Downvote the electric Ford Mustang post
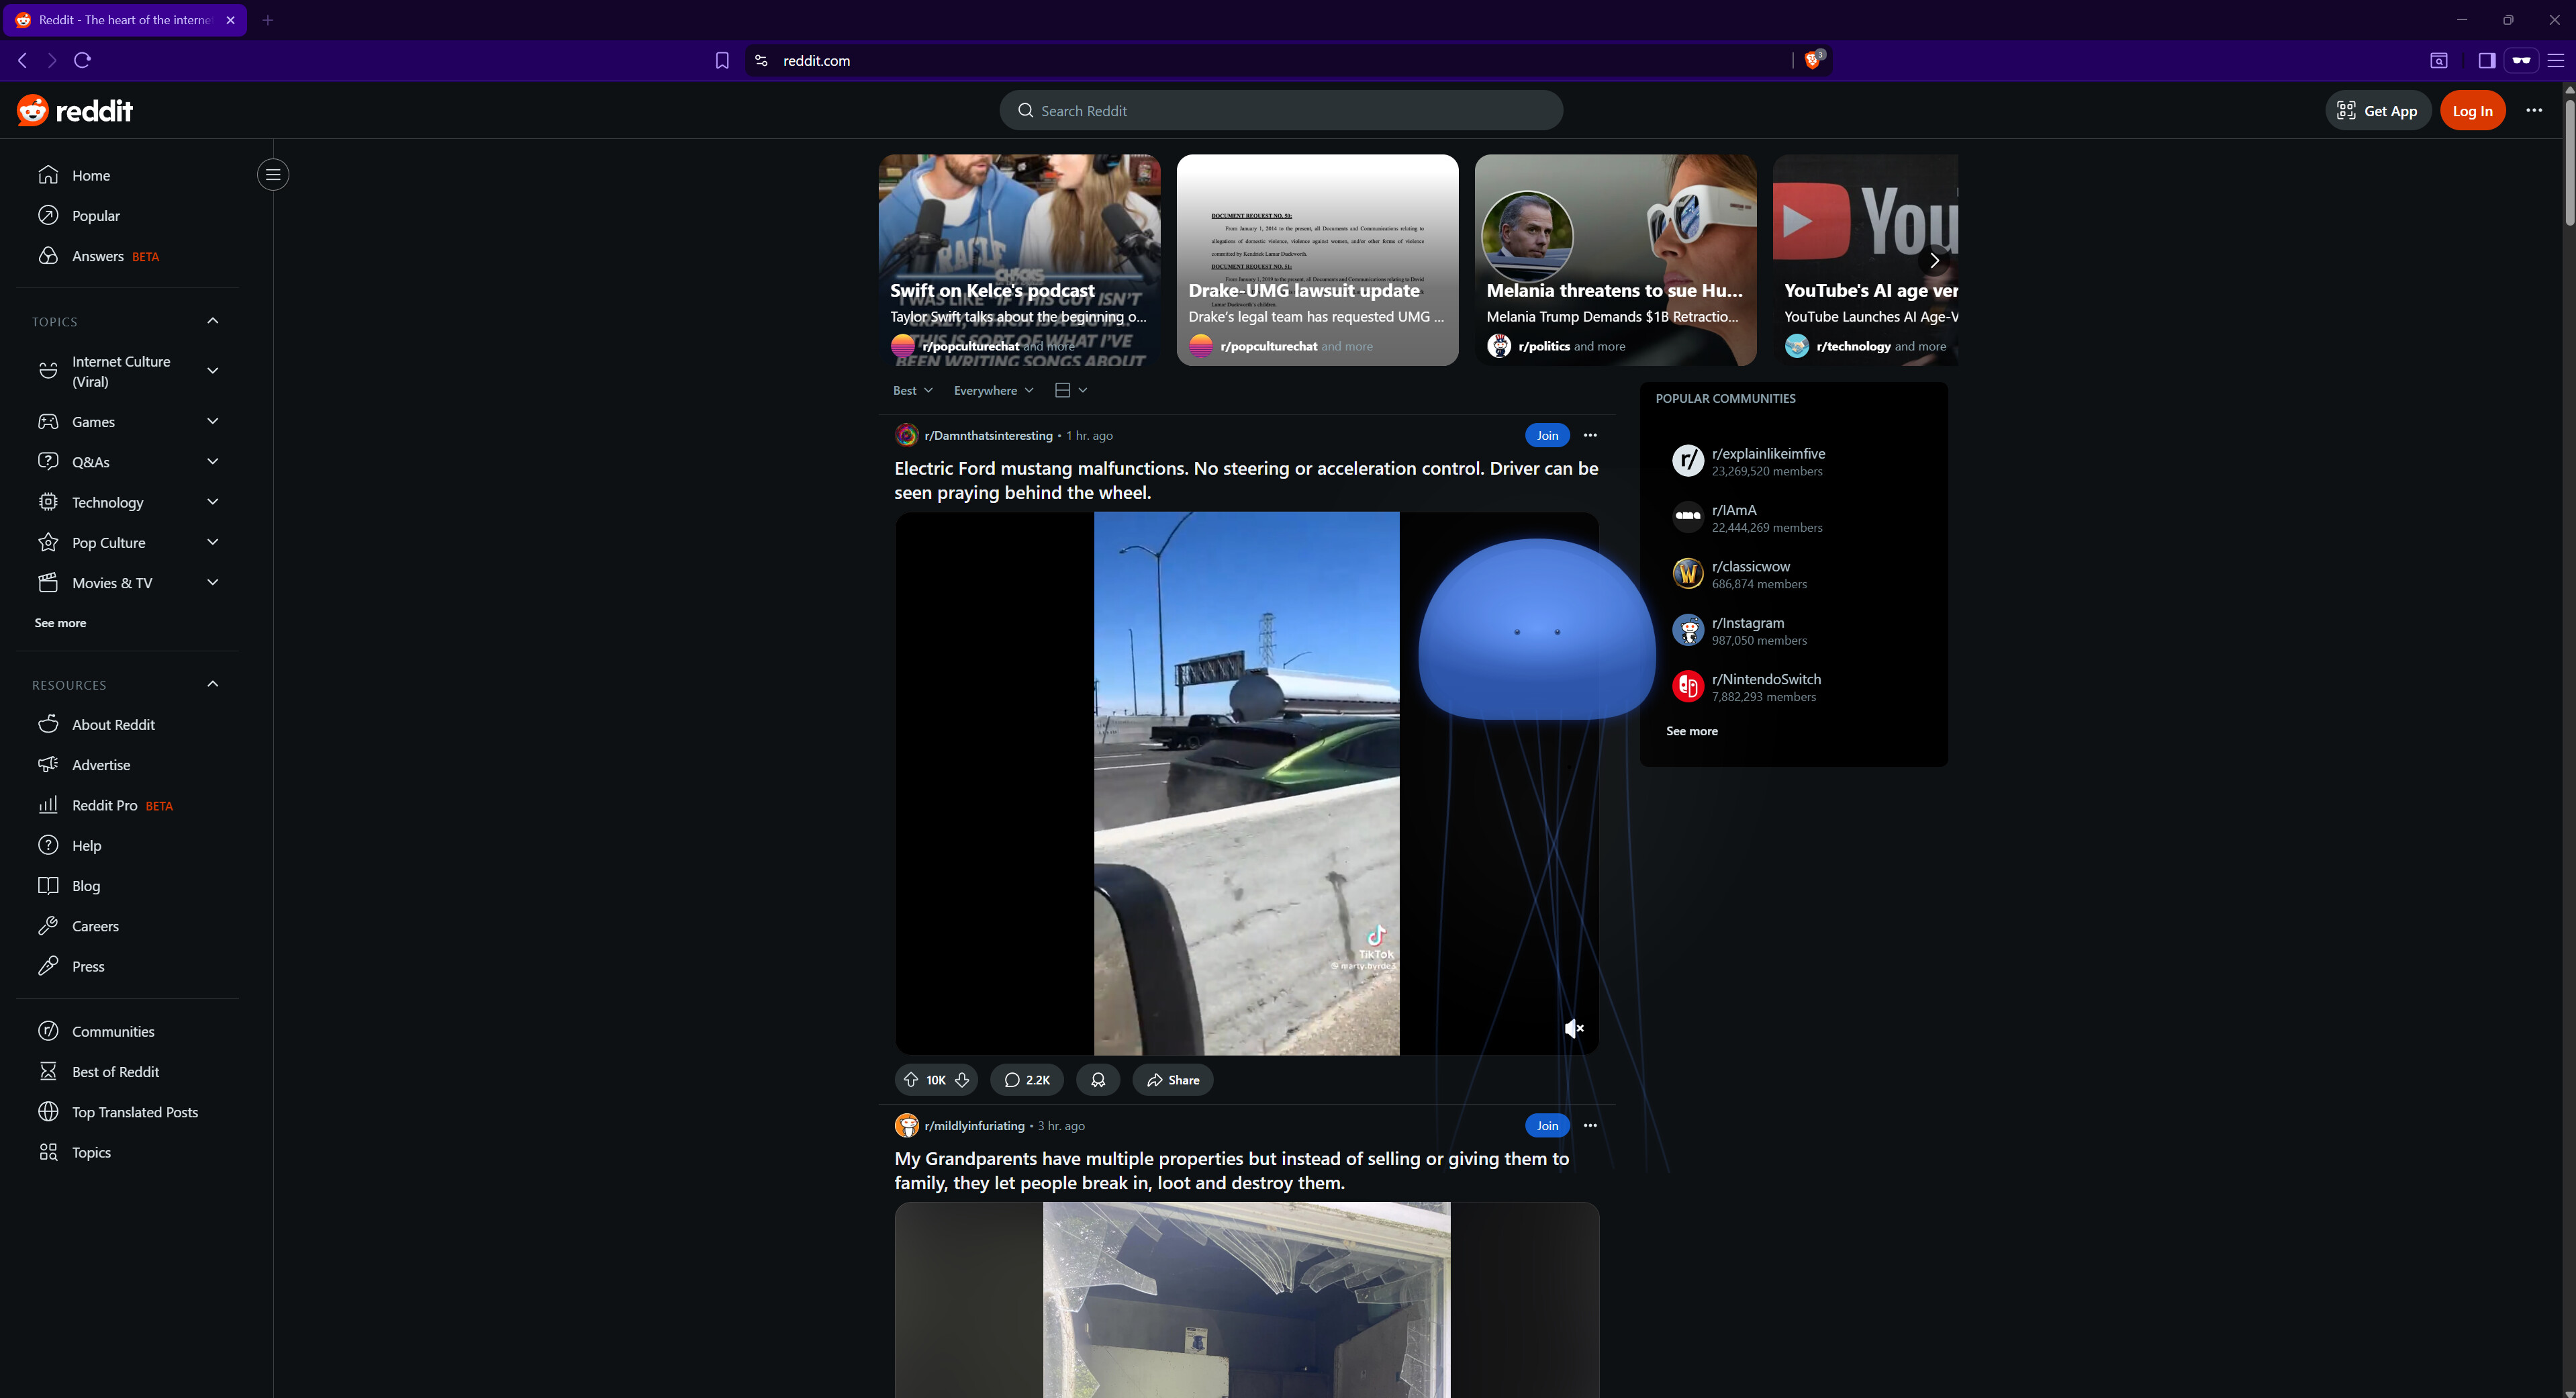The image size is (2576, 1398). (962, 1080)
